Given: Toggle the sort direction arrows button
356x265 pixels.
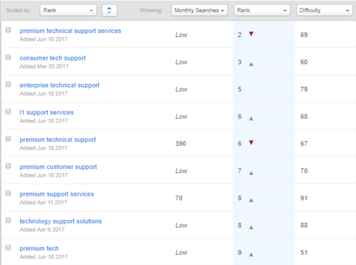Looking at the screenshot, I should click(109, 10).
